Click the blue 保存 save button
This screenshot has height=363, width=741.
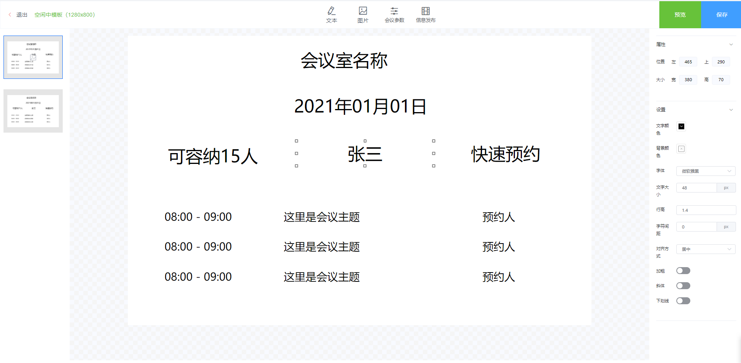(x=721, y=15)
